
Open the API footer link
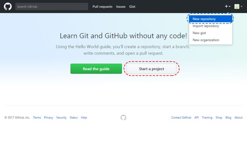coord(196,118)
